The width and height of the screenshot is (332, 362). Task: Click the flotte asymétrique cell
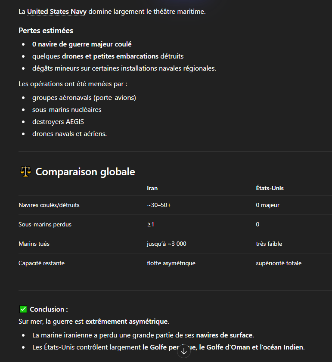(171, 263)
